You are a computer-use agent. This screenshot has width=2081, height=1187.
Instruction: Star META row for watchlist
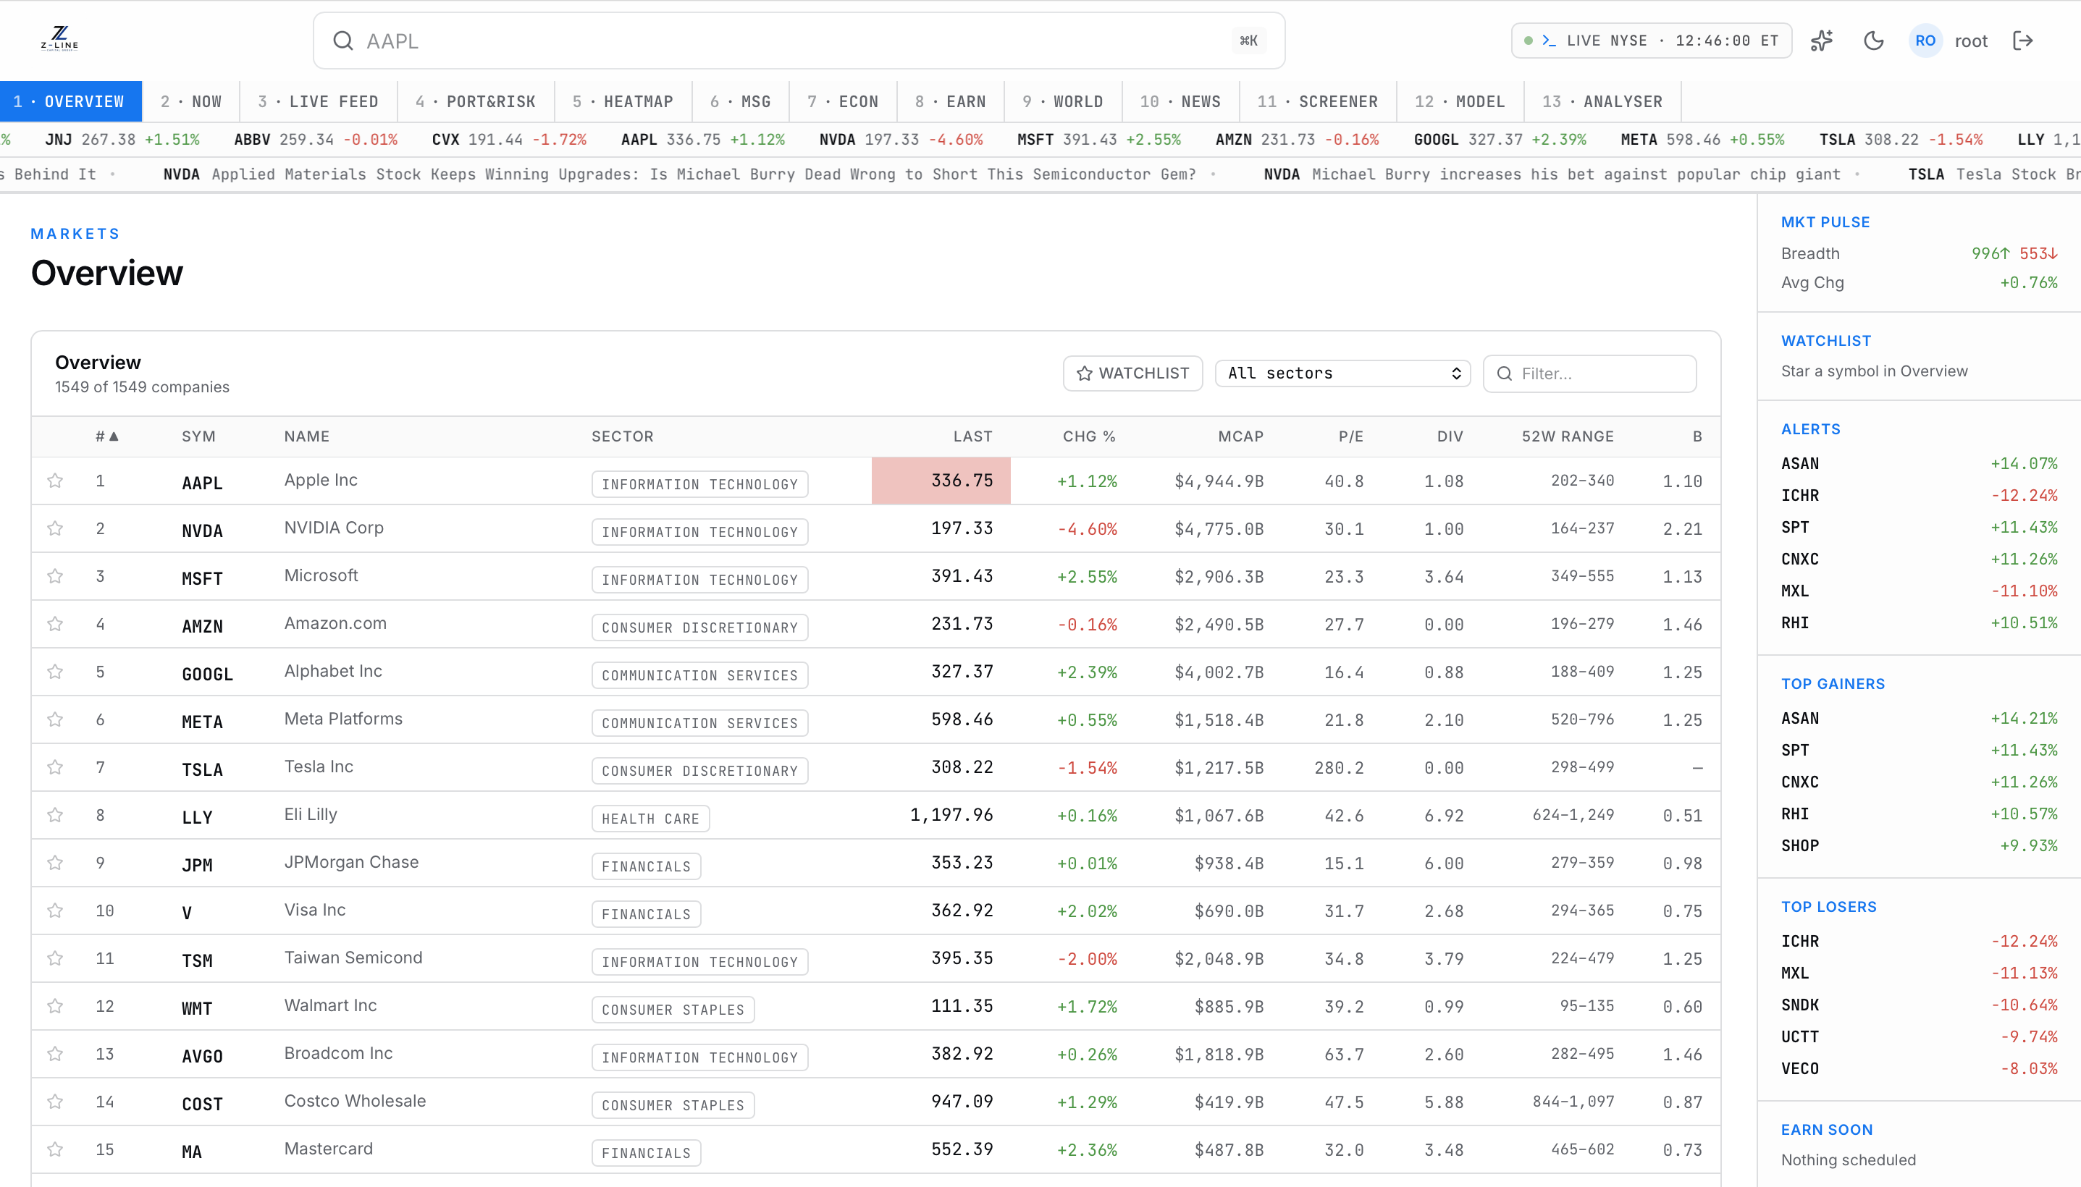pyautogui.click(x=56, y=719)
